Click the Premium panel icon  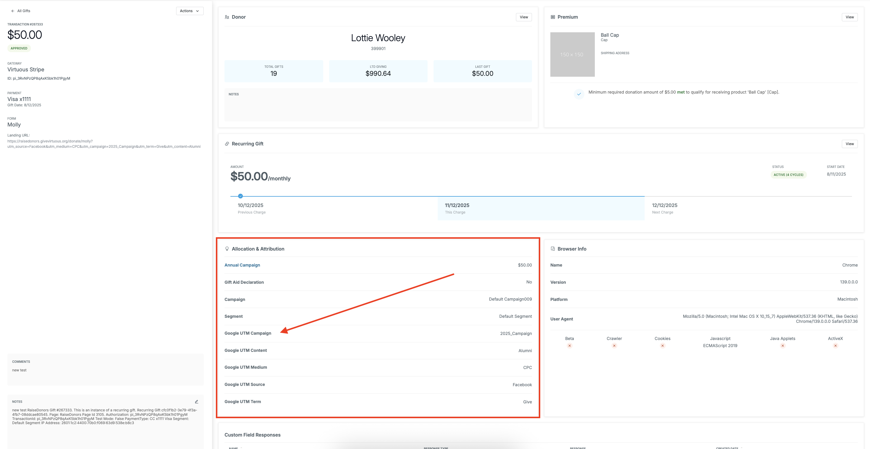[553, 17]
